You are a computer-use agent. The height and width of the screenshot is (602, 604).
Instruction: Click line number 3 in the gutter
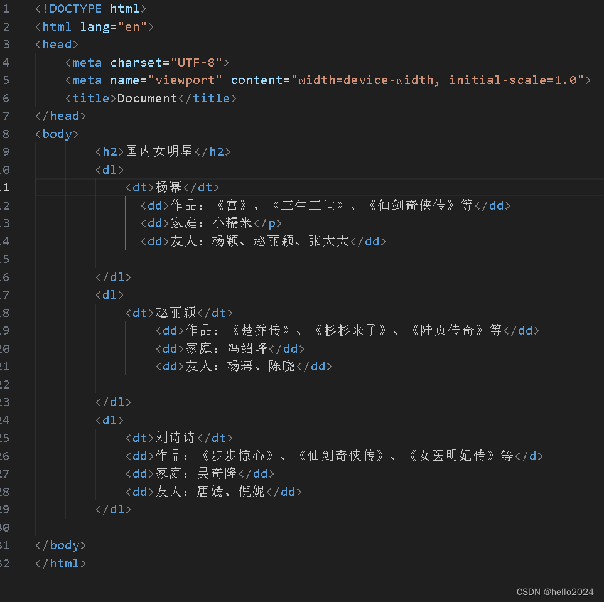point(6,45)
